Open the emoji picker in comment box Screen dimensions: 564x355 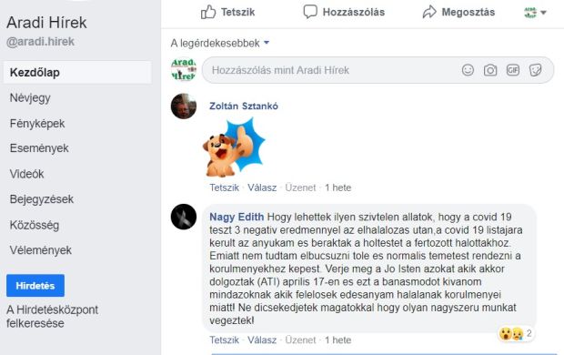point(468,70)
